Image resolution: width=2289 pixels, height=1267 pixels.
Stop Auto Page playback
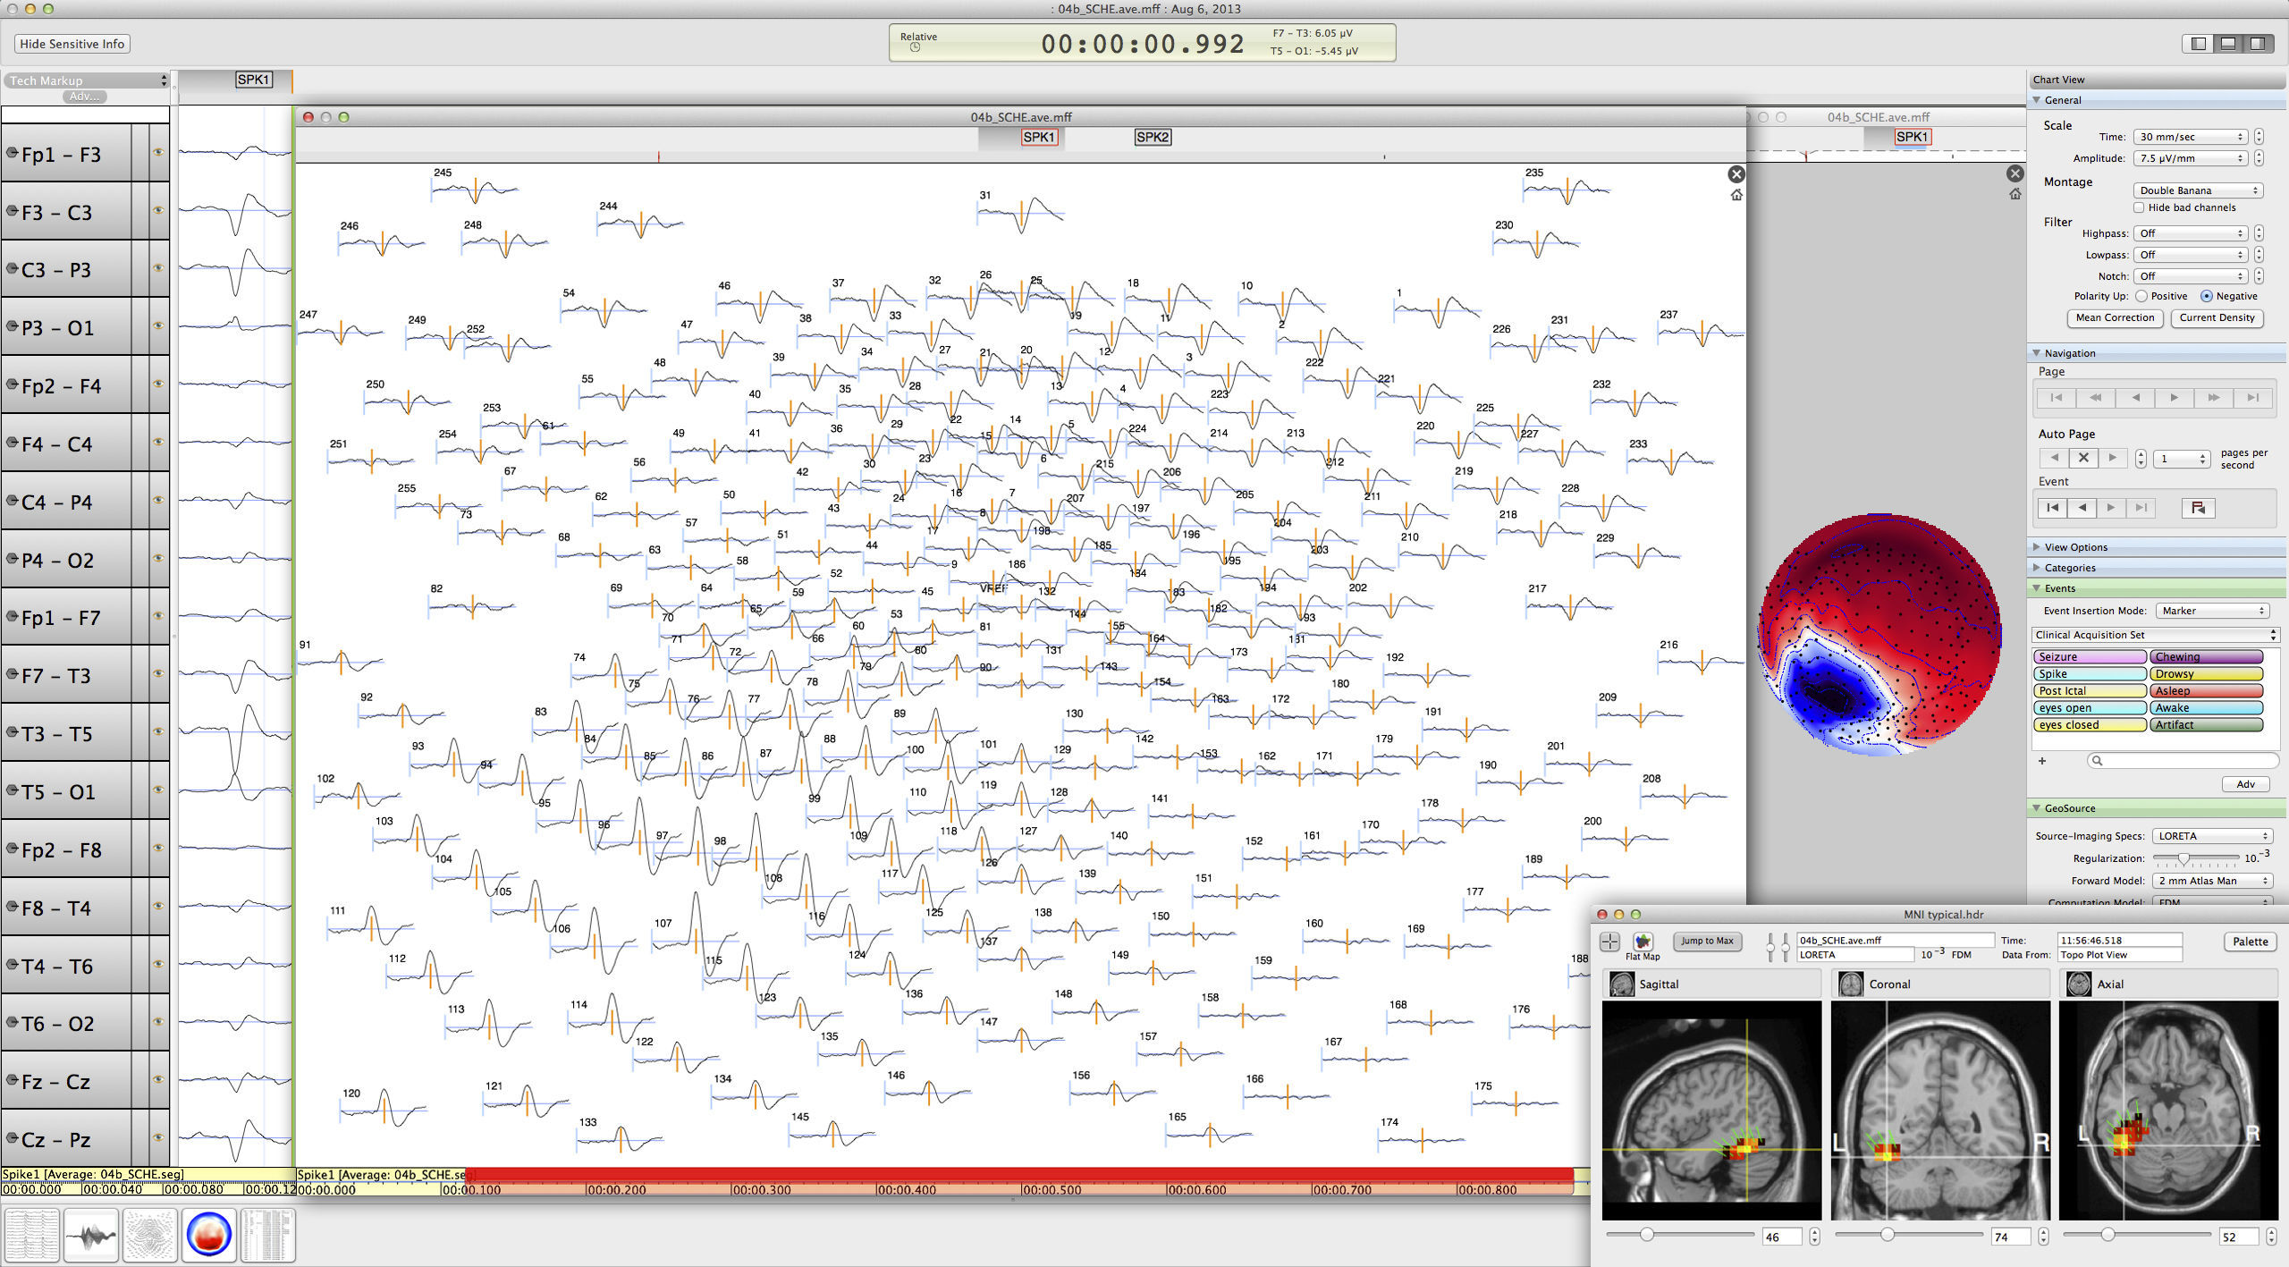(2083, 457)
